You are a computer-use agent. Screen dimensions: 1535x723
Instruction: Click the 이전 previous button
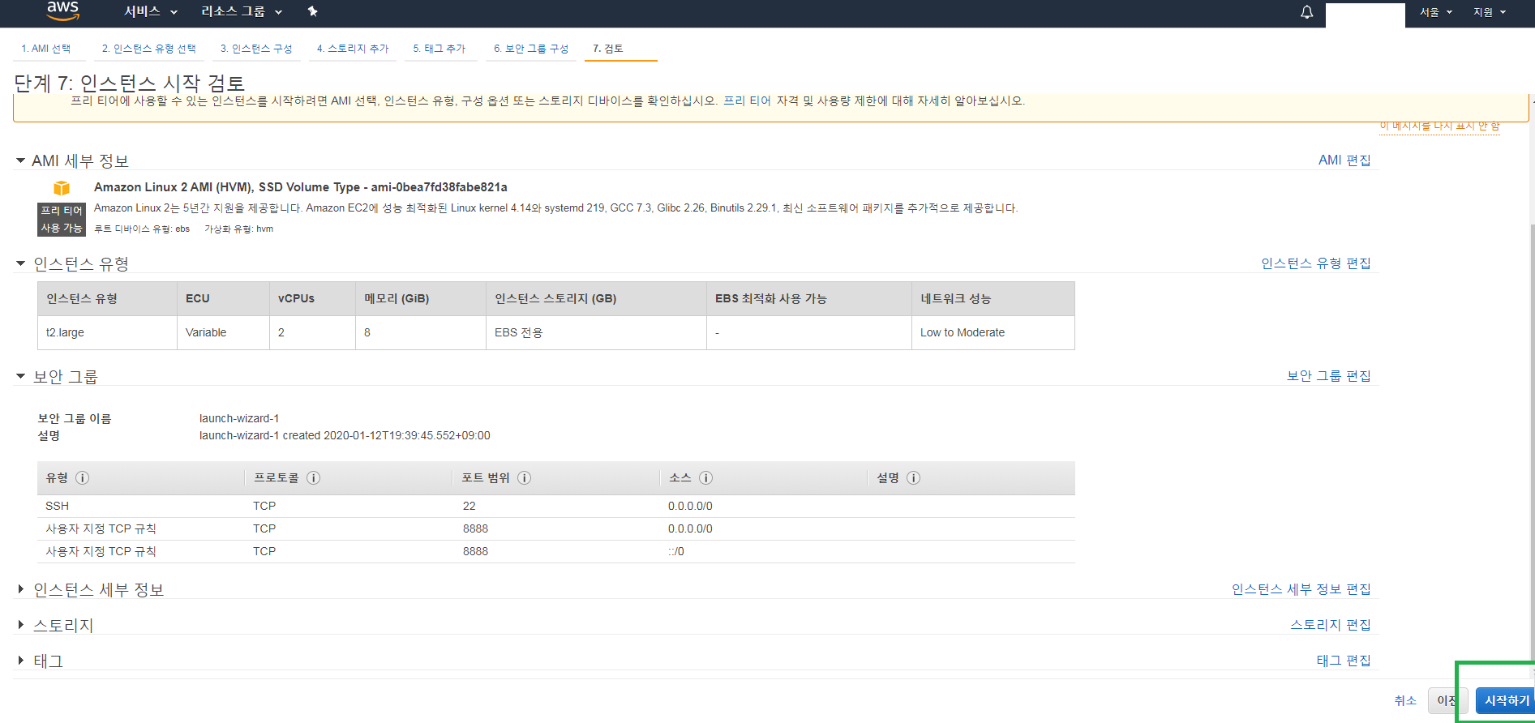pos(1447,700)
